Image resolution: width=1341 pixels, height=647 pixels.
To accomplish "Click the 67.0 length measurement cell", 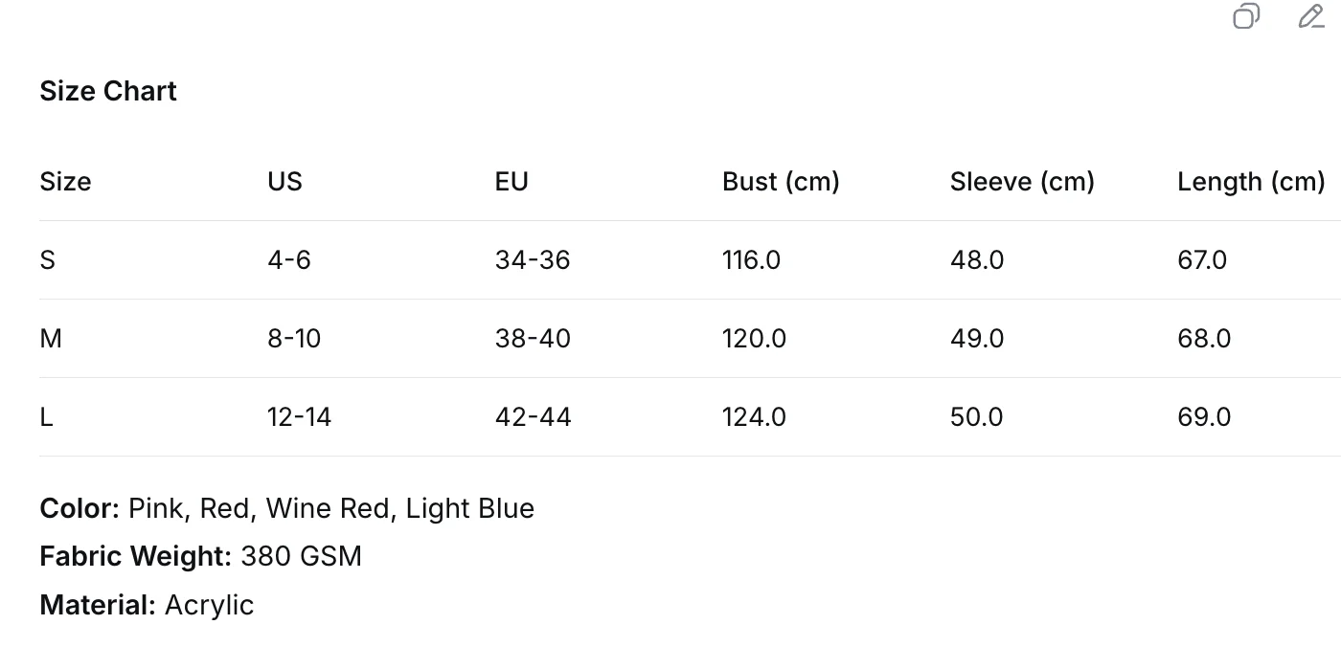I will 1202,260.
